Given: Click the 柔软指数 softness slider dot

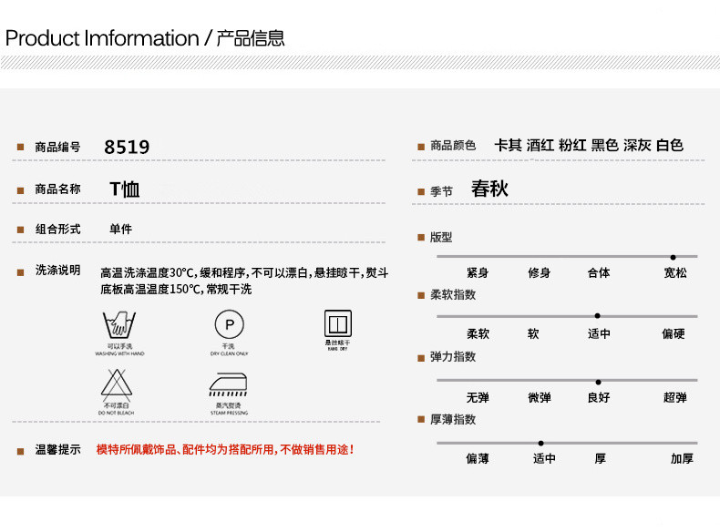Looking at the screenshot, I should coord(597,316).
